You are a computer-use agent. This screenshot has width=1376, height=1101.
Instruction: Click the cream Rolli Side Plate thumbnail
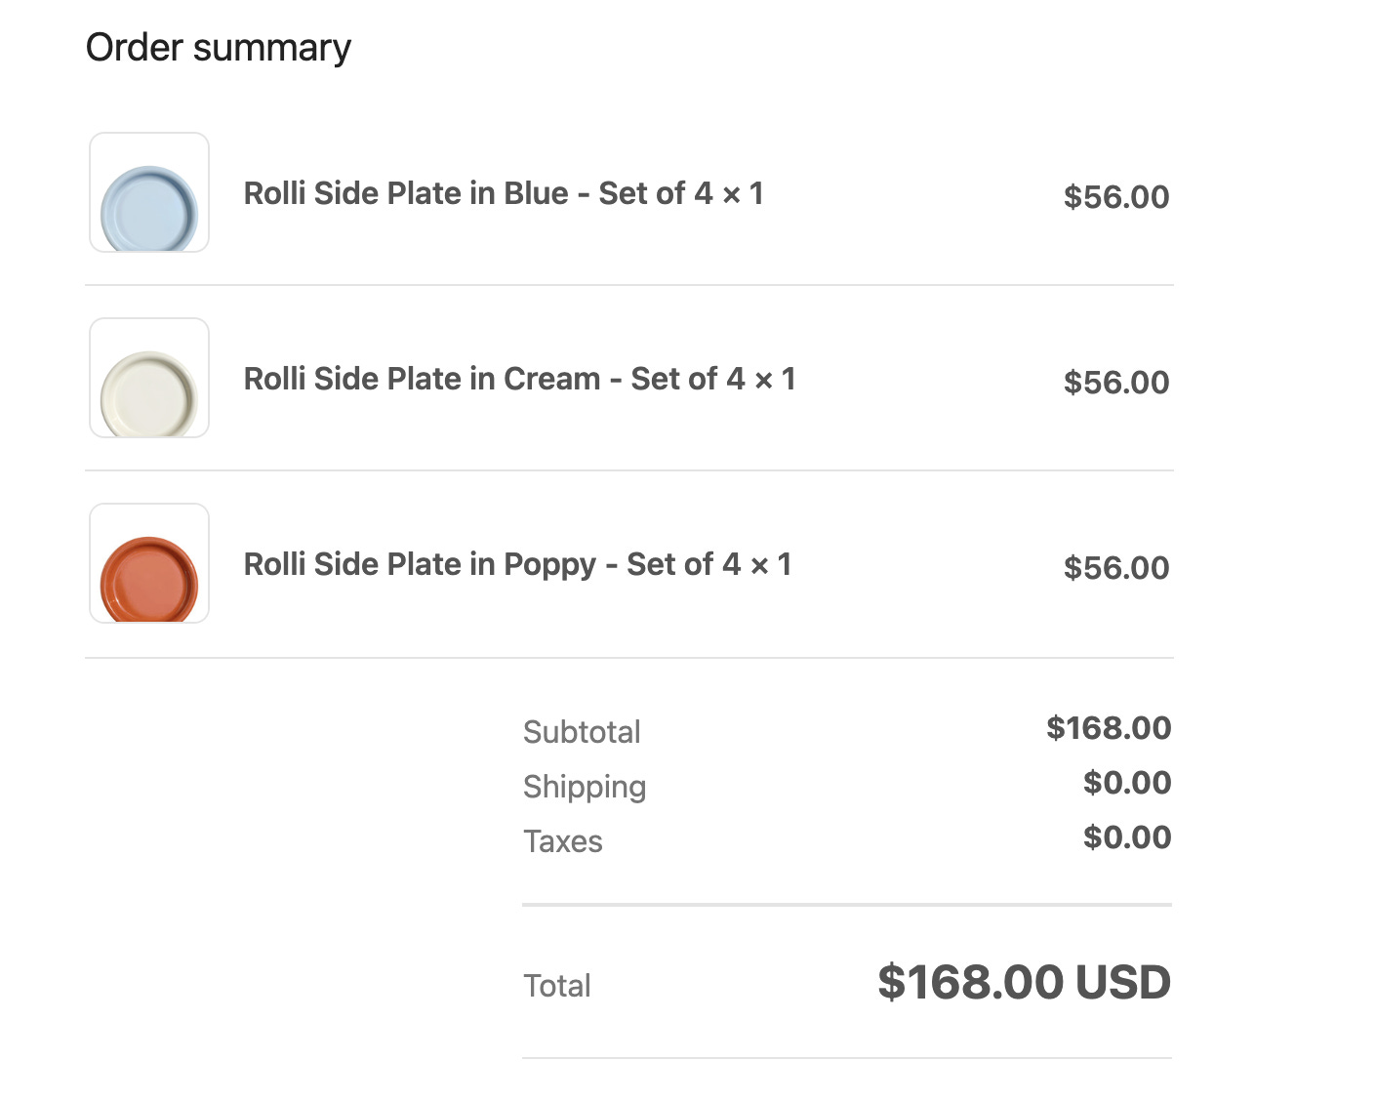[149, 379]
